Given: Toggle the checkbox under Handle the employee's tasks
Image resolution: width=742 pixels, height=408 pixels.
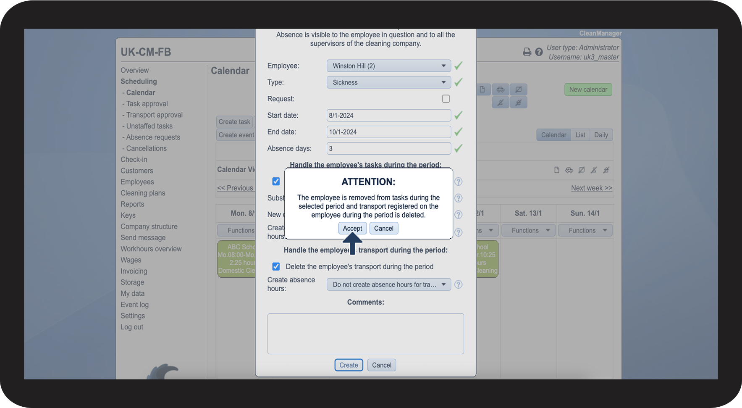Looking at the screenshot, I should [276, 181].
